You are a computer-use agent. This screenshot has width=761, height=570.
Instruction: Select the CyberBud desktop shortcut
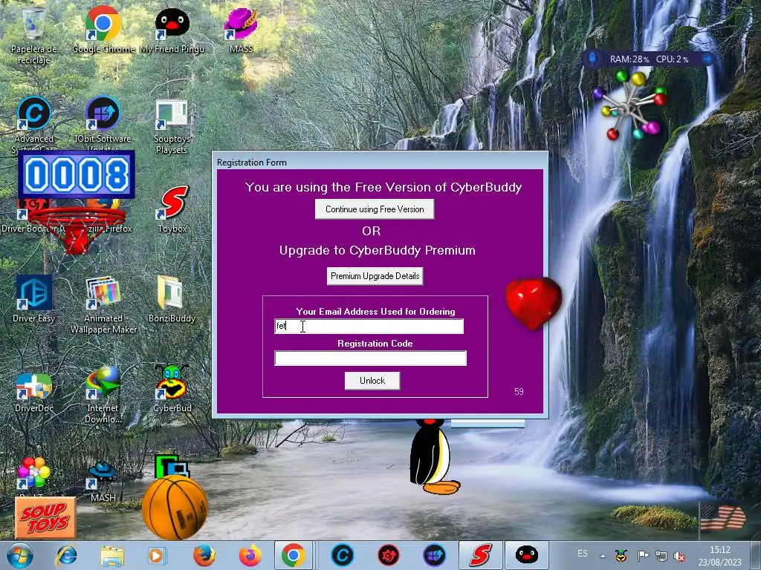pyautogui.click(x=172, y=389)
